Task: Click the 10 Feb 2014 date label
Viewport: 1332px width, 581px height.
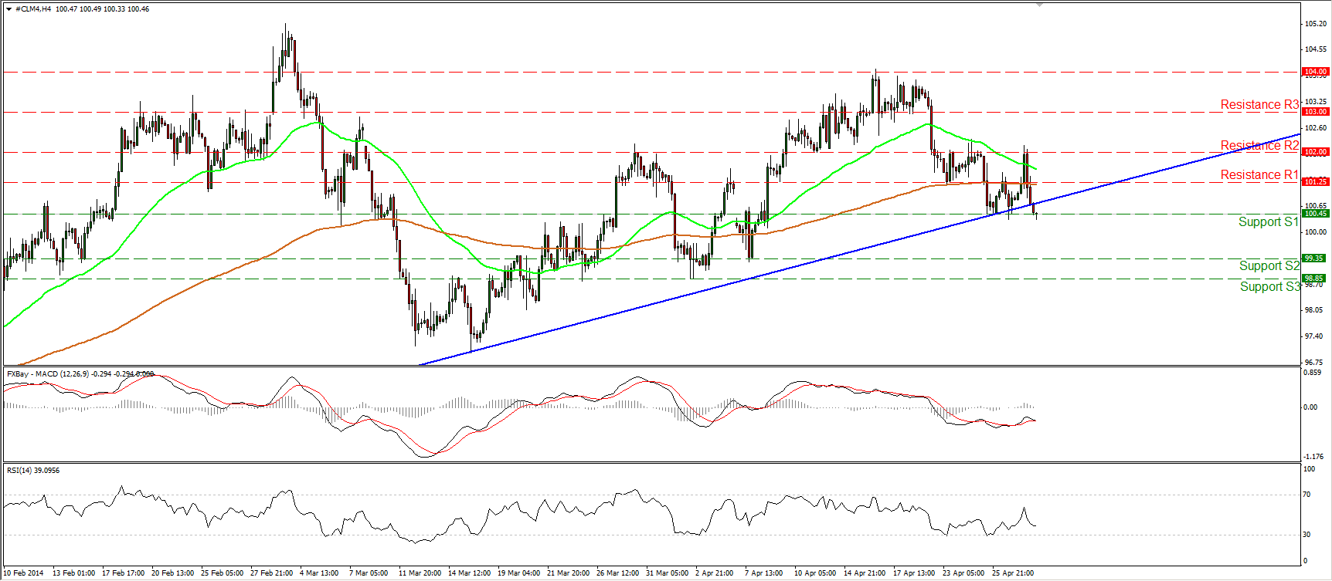Action: [x=23, y=573]
